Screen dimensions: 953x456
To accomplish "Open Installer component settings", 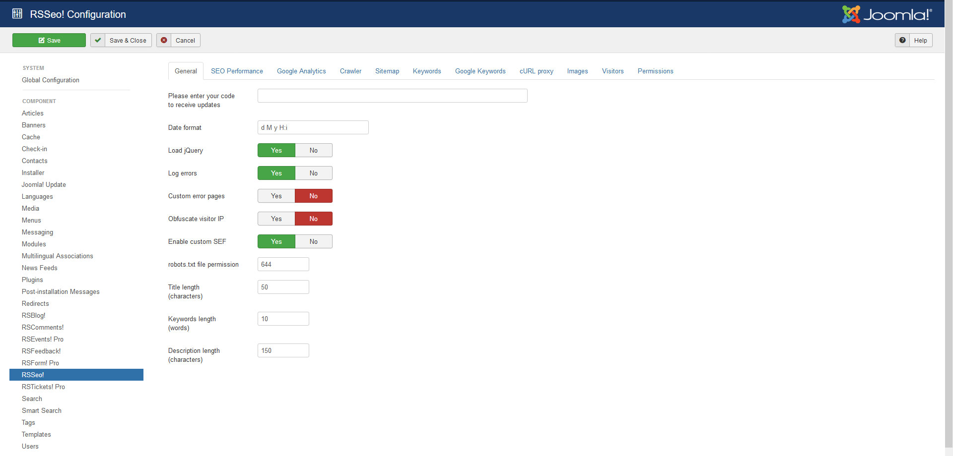I will click(33, 172).
